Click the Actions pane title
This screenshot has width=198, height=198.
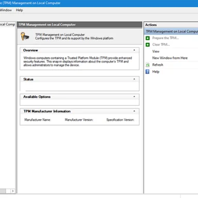[x=151, y=25]
